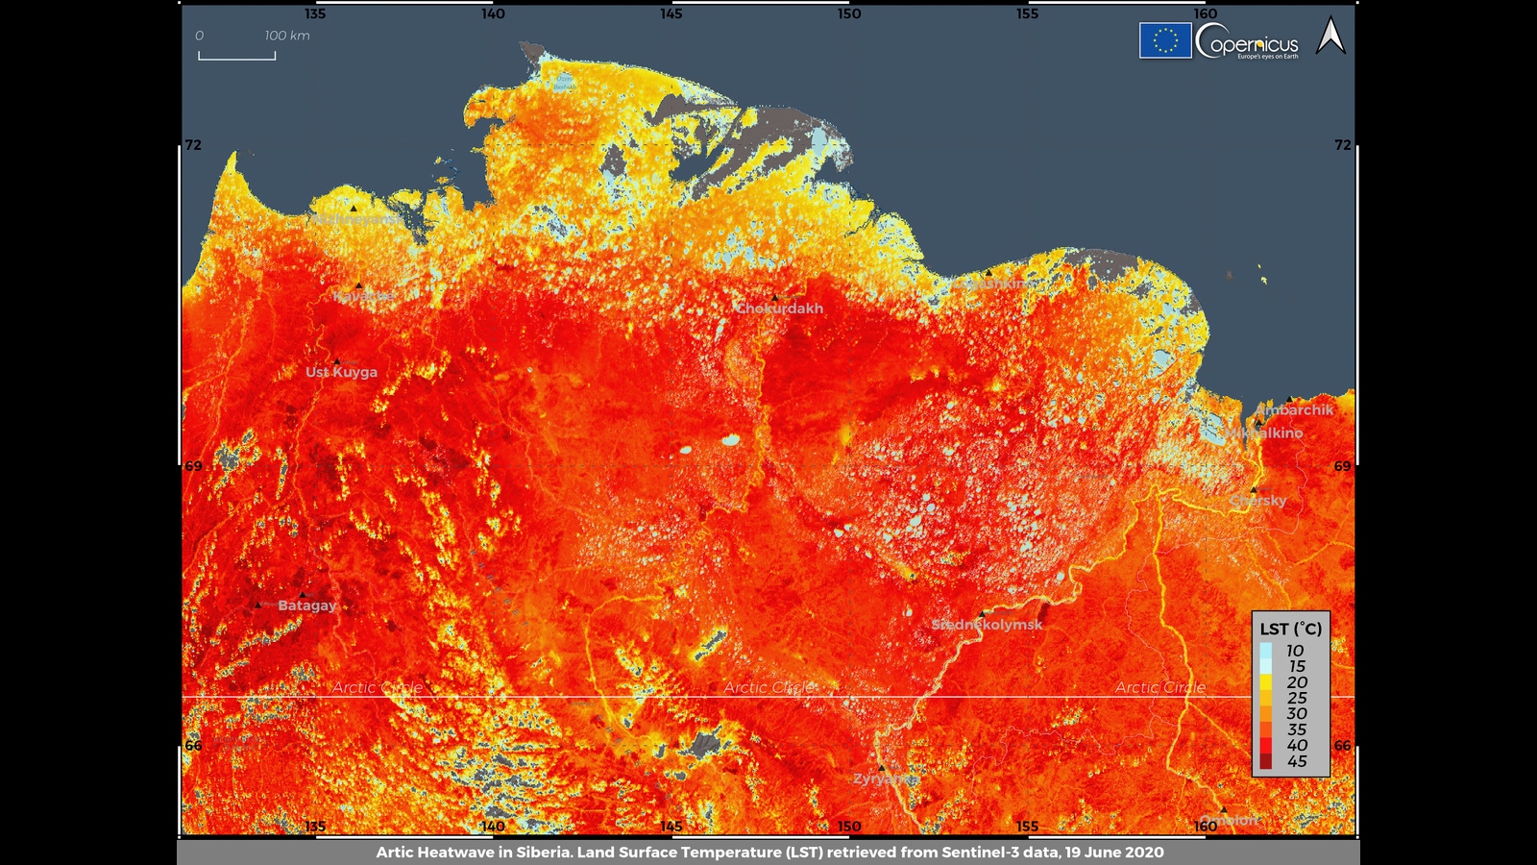Click the triangle marker above Nizhneyansk
This screenshot has width=1537, height=865.
[354, 208]
